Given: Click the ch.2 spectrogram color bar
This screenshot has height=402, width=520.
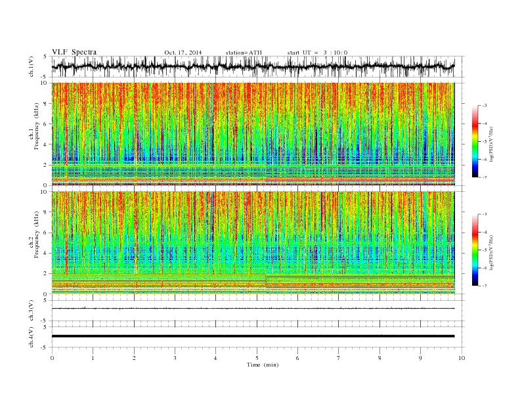Looking at the screenshot, I should [x=475, y=250].
